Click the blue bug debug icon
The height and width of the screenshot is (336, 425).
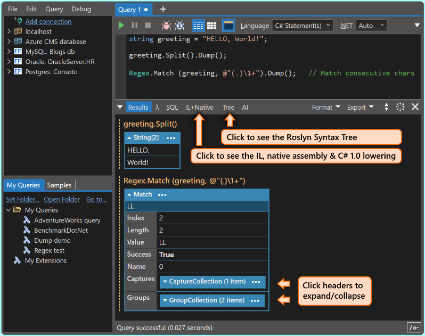point(179,26)
